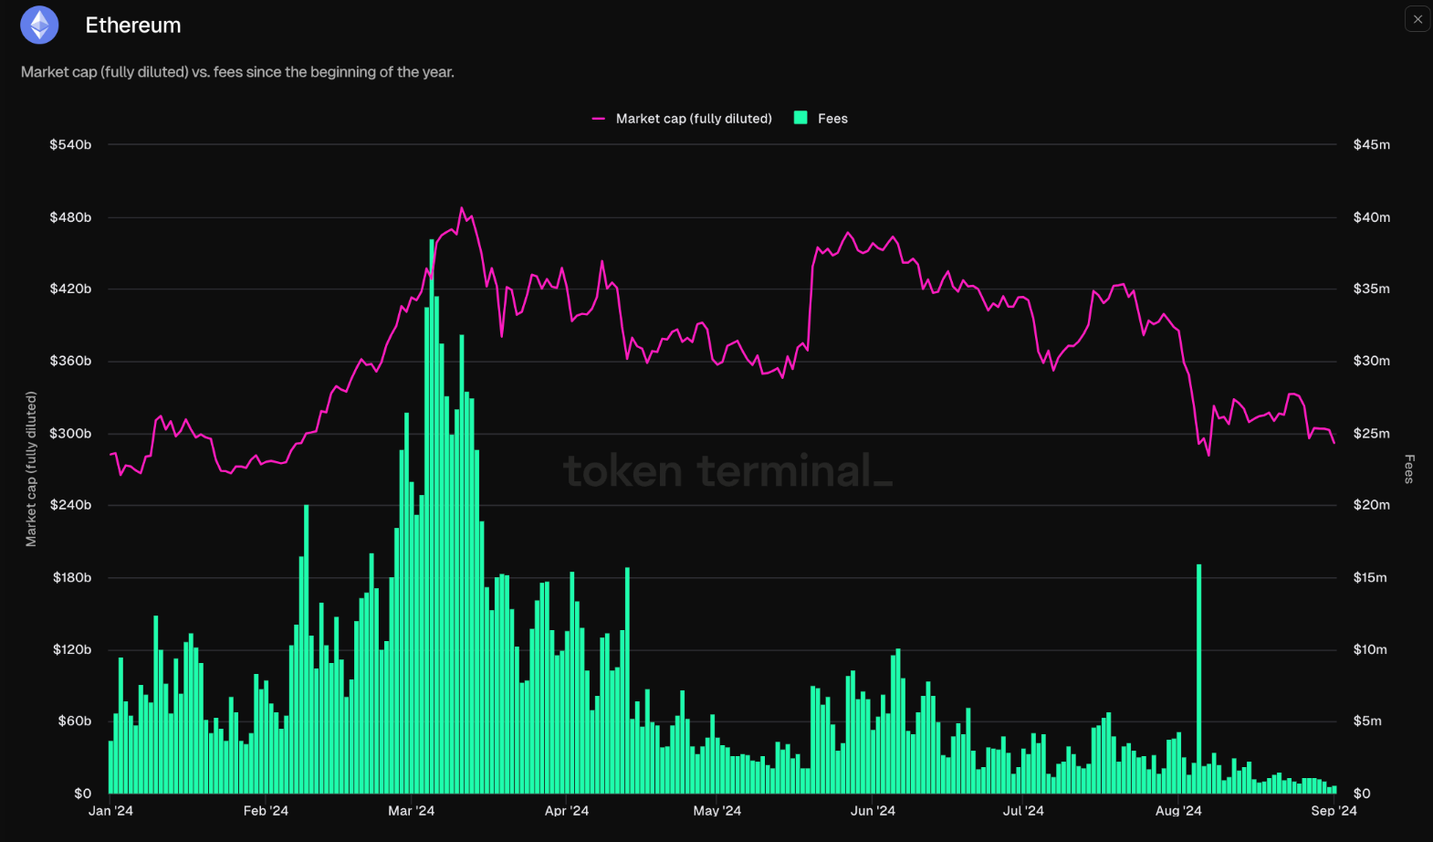
Task: Click the vertical Market cap (fully diluted) axis title
Action: [31, 469]
